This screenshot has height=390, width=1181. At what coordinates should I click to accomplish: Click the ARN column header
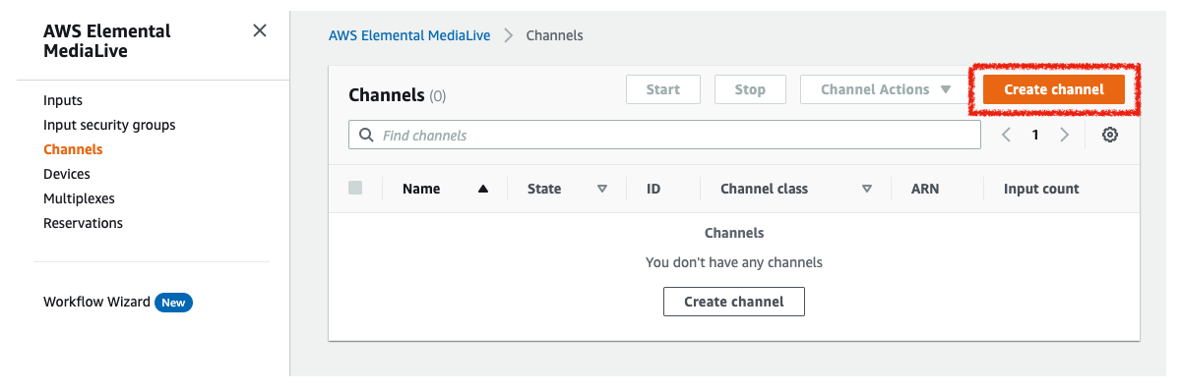tap(925, 189)
